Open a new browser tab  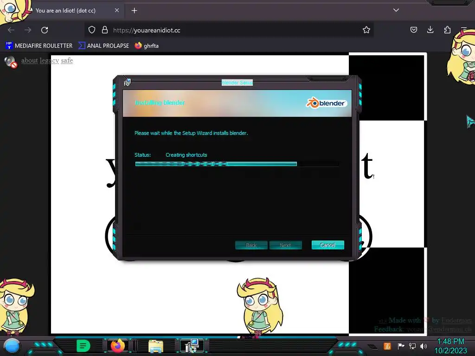pos(134,11)
